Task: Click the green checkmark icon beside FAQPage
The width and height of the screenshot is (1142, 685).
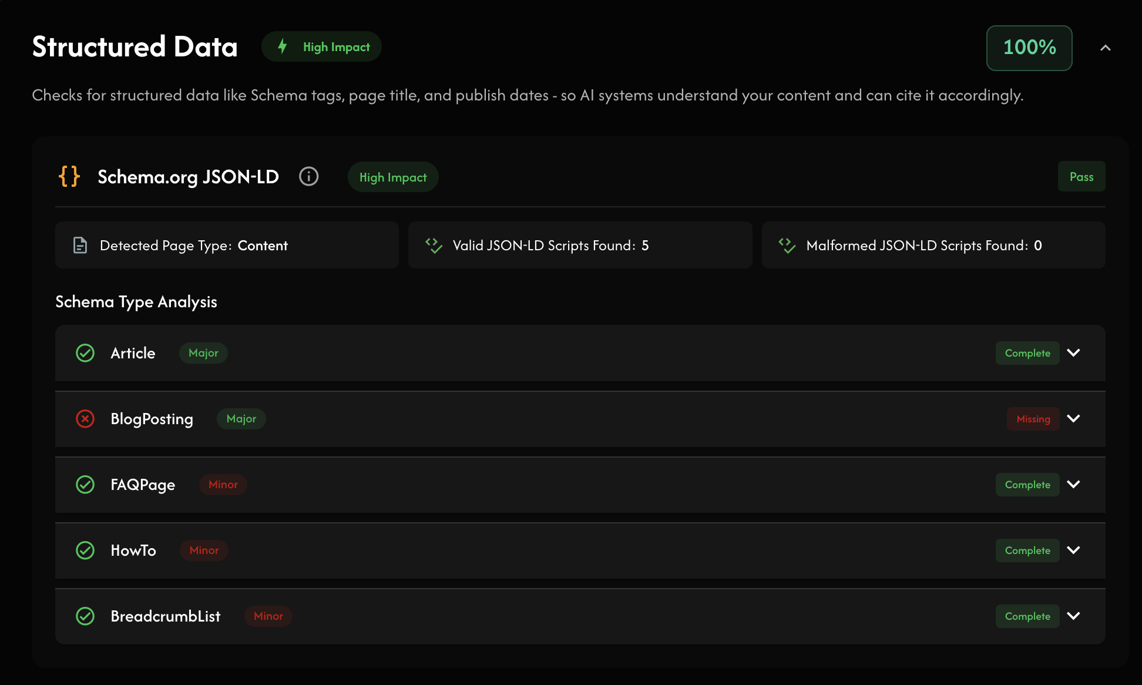Action: pos(85,485)
